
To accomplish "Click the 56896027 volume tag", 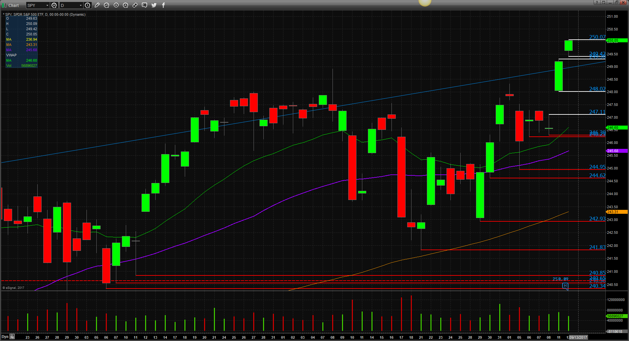I will pyautogui.click(x=617, y=316).
